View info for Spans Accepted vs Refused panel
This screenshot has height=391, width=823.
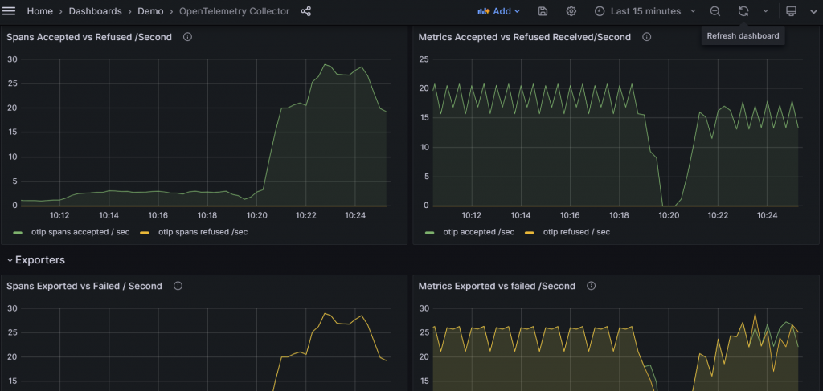tap(187, 37)
